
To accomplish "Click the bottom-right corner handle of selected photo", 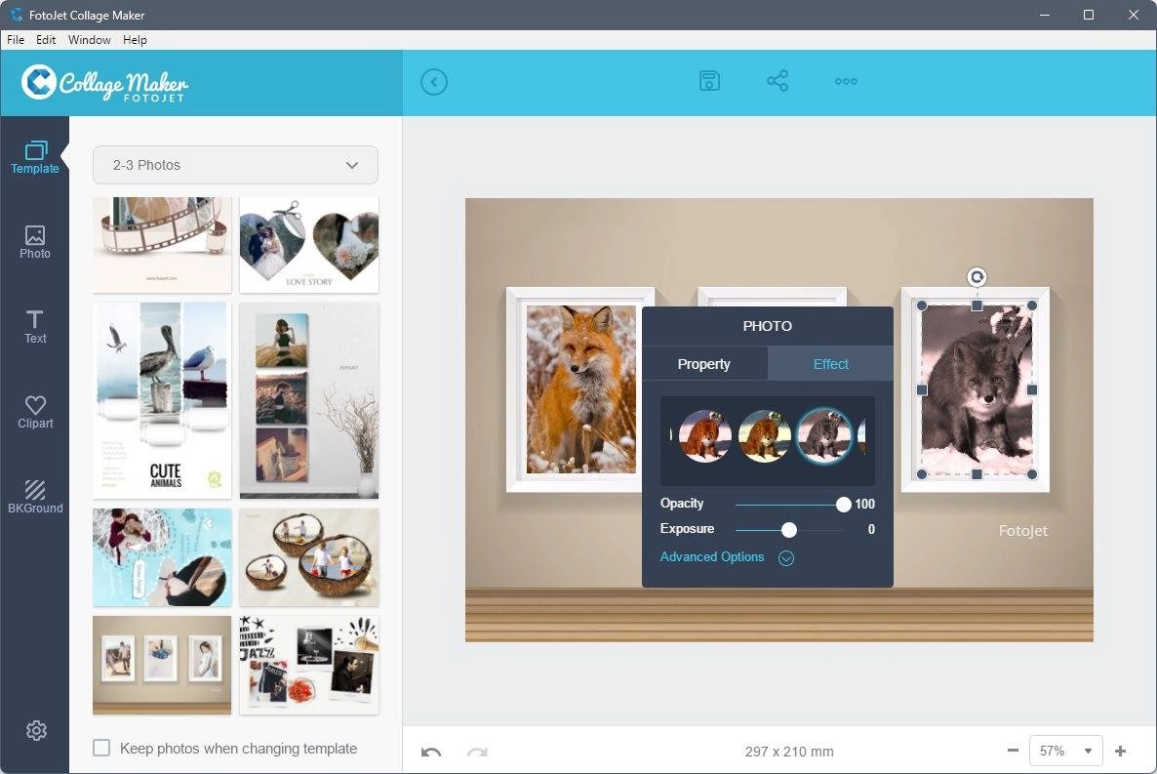I will (1031, 474).
